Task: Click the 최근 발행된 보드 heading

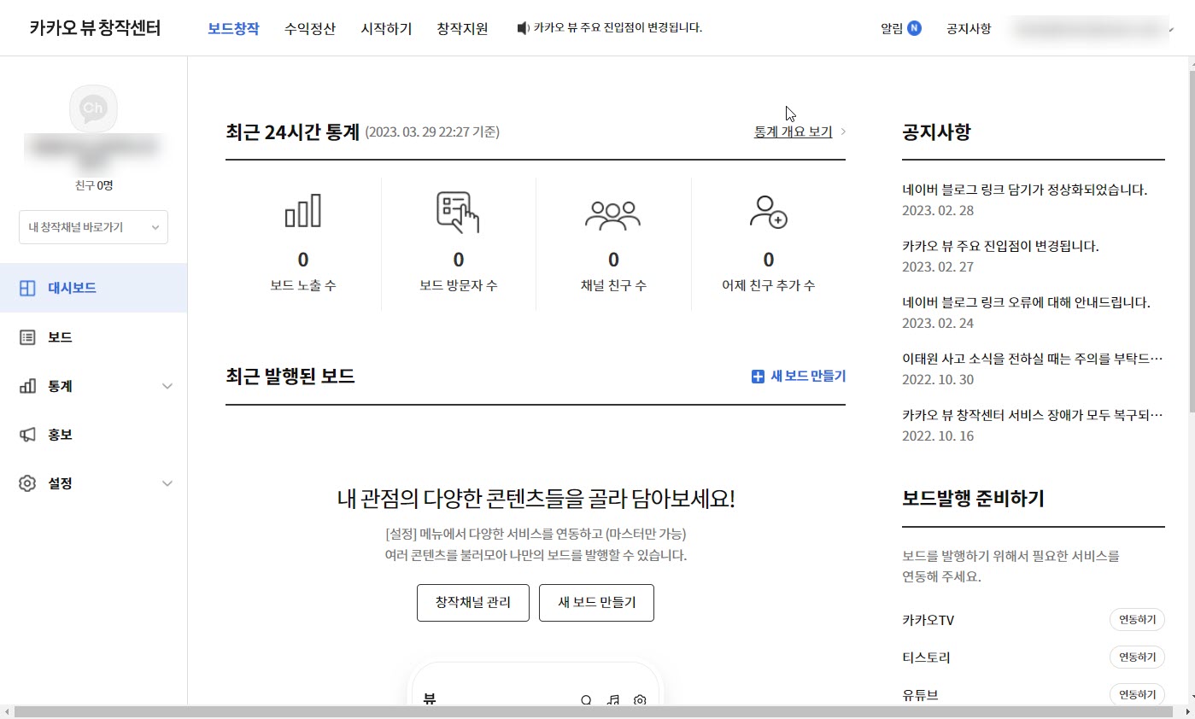Action: coord(290,376)
